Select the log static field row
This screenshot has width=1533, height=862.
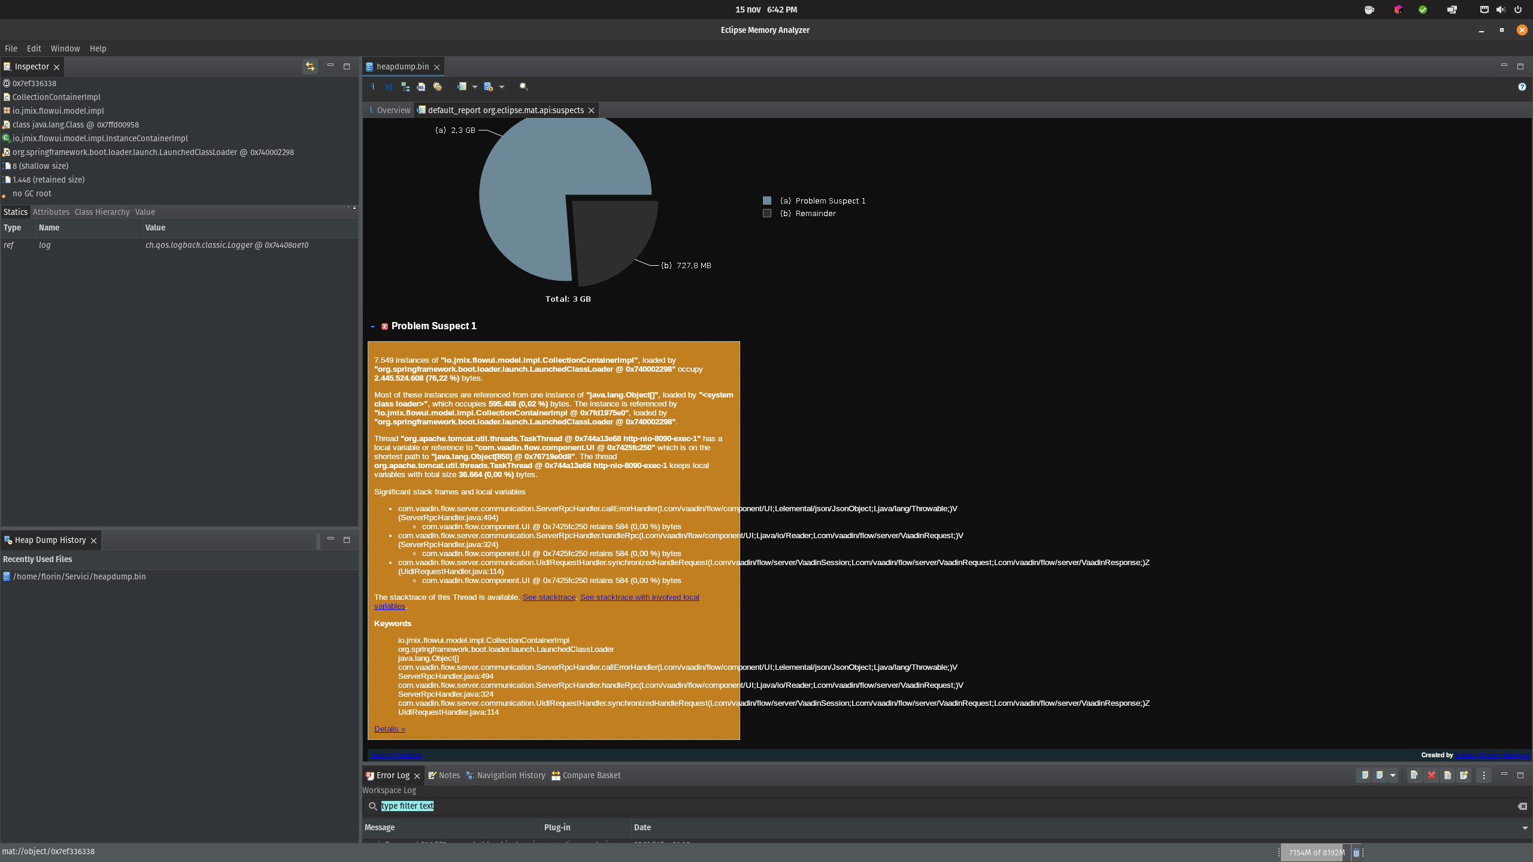pyautogui.click(x=180, y=245)
